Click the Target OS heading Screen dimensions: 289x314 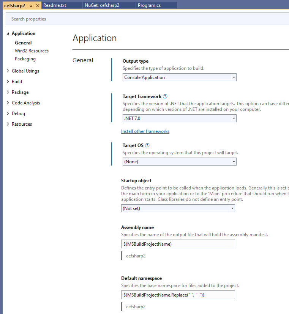[x=133, y=145]
